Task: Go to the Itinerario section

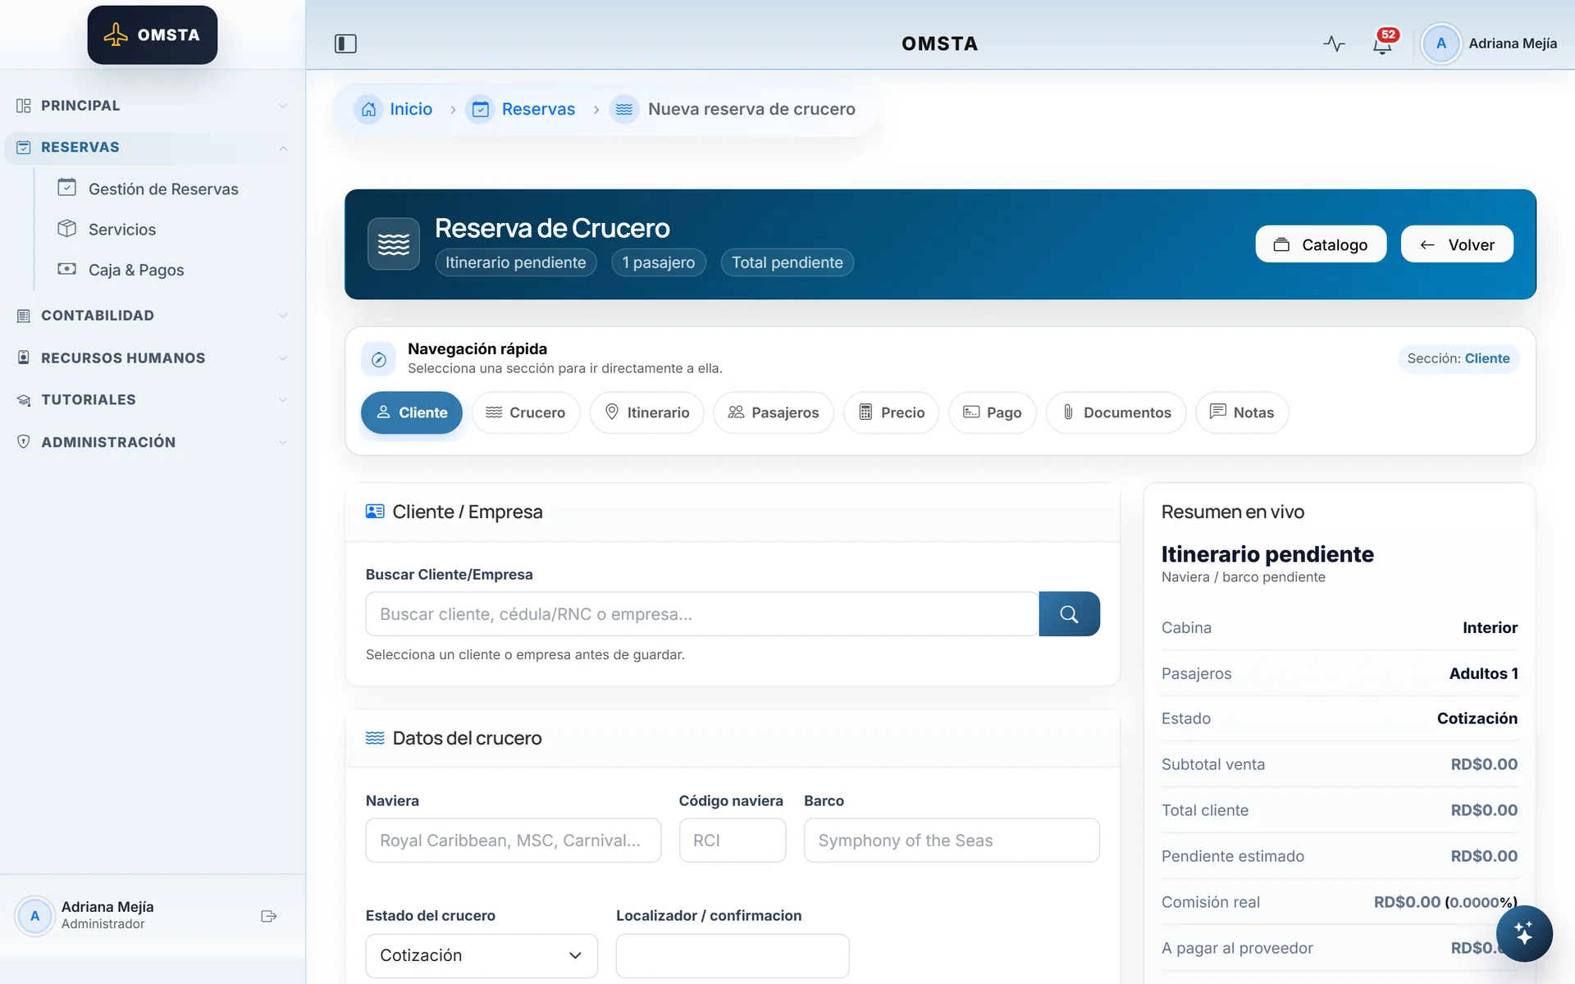Action: tap(646, 412)
